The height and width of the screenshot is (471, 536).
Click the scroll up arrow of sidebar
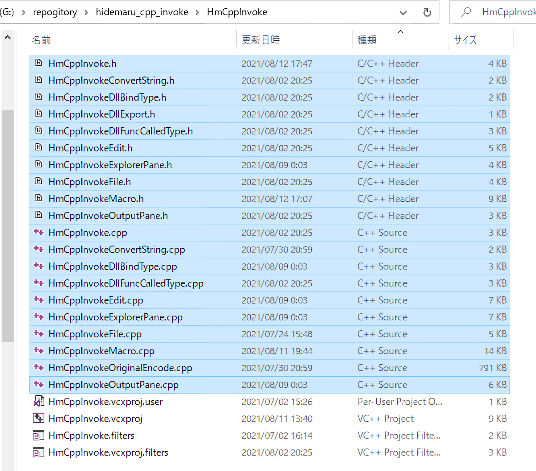click(x=8, y=37)
